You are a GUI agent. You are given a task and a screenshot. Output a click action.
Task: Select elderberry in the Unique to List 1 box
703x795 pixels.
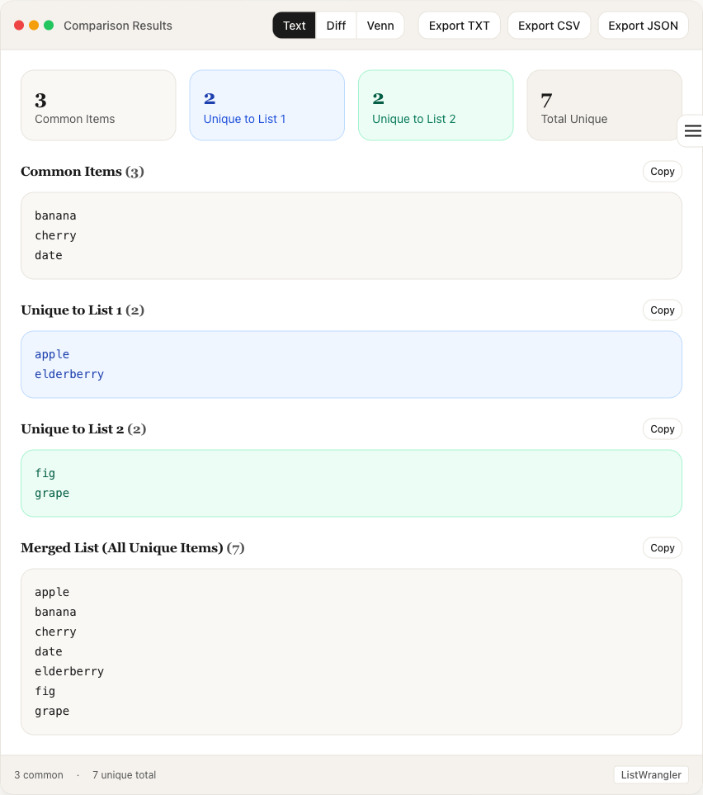(69, 374)
